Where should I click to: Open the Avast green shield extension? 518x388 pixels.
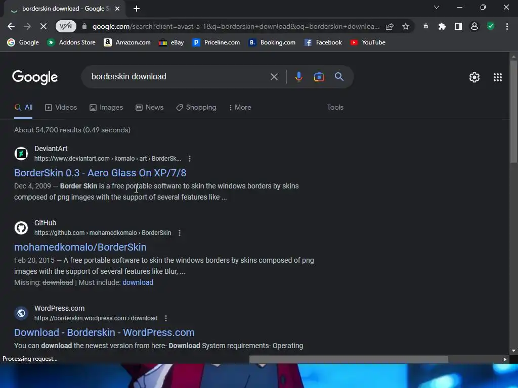(x=491, y=26)
